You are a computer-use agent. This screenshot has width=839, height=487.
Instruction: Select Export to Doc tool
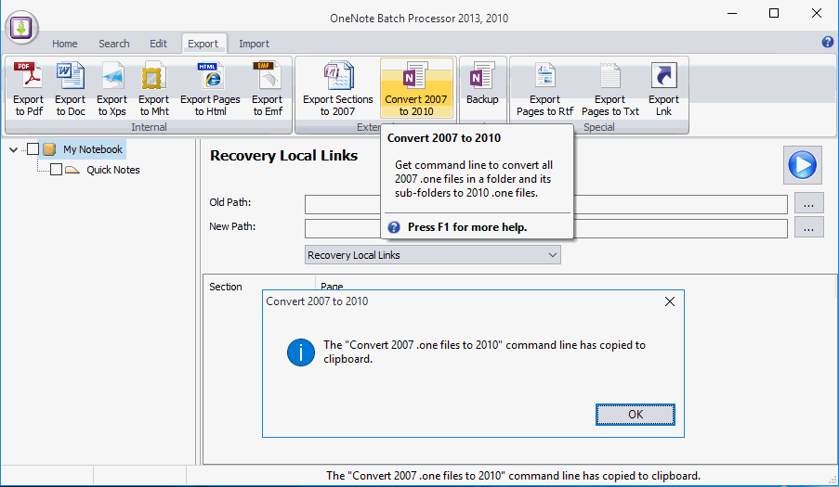(70, 89)
